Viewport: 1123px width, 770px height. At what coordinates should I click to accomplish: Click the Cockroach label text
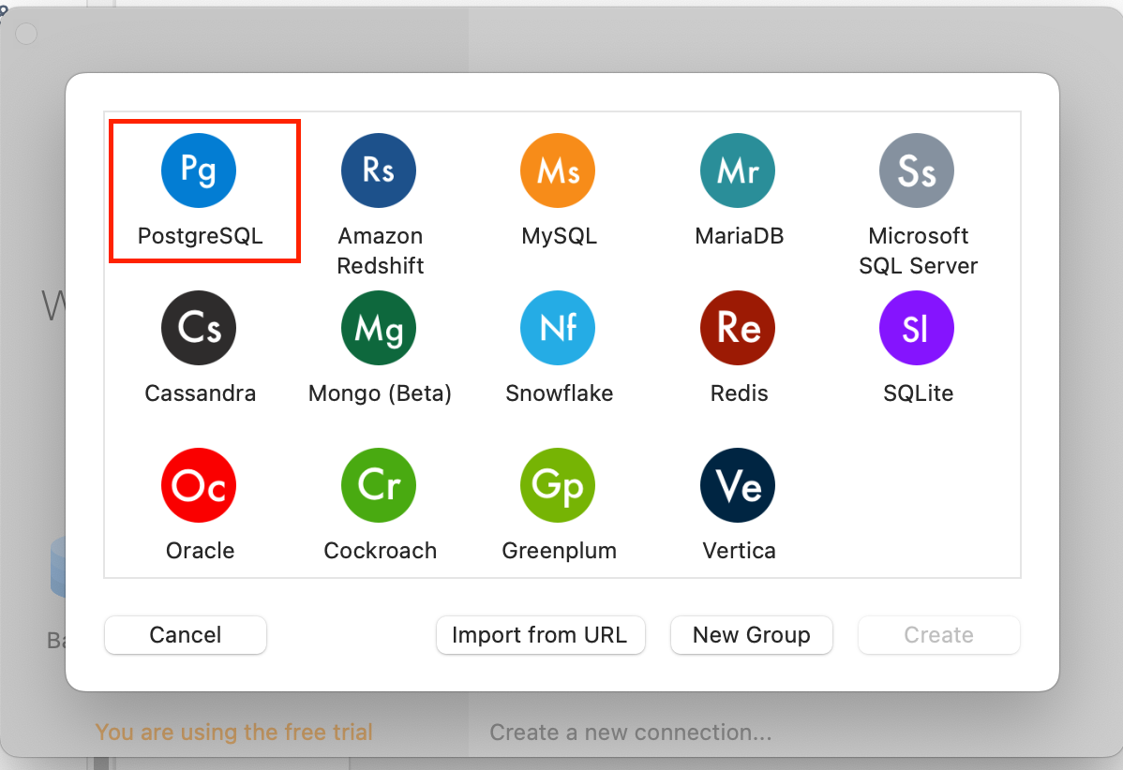pos(380,550)
